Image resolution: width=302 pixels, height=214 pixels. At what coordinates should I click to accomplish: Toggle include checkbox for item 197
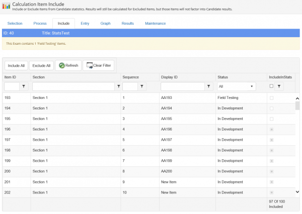click(x=272, y=140)
